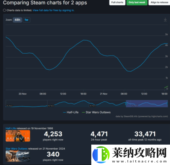
Task: Click the 16 Nov navigator label
Action: [51, 106]
